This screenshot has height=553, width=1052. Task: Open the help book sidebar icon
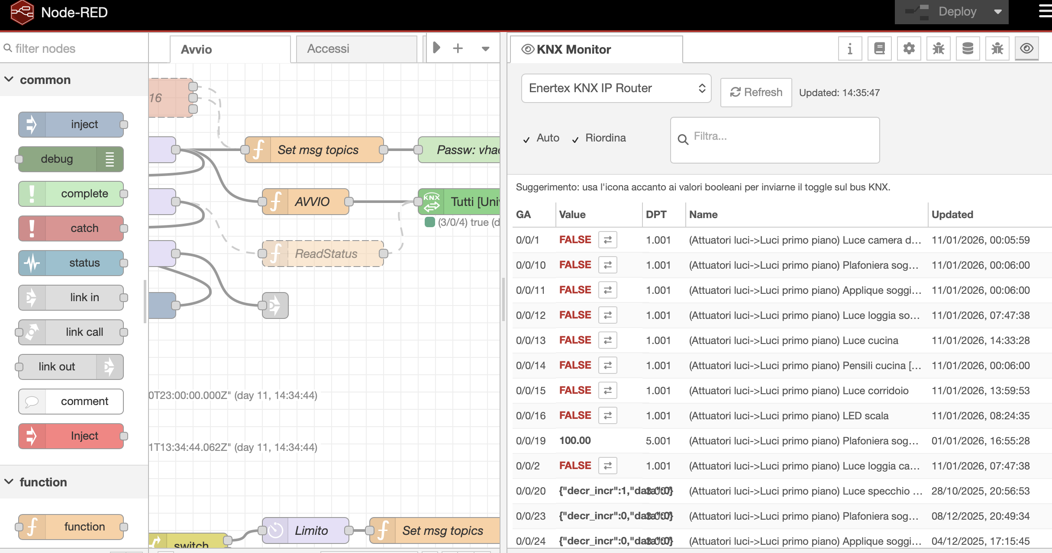click(x=879, y=48)
